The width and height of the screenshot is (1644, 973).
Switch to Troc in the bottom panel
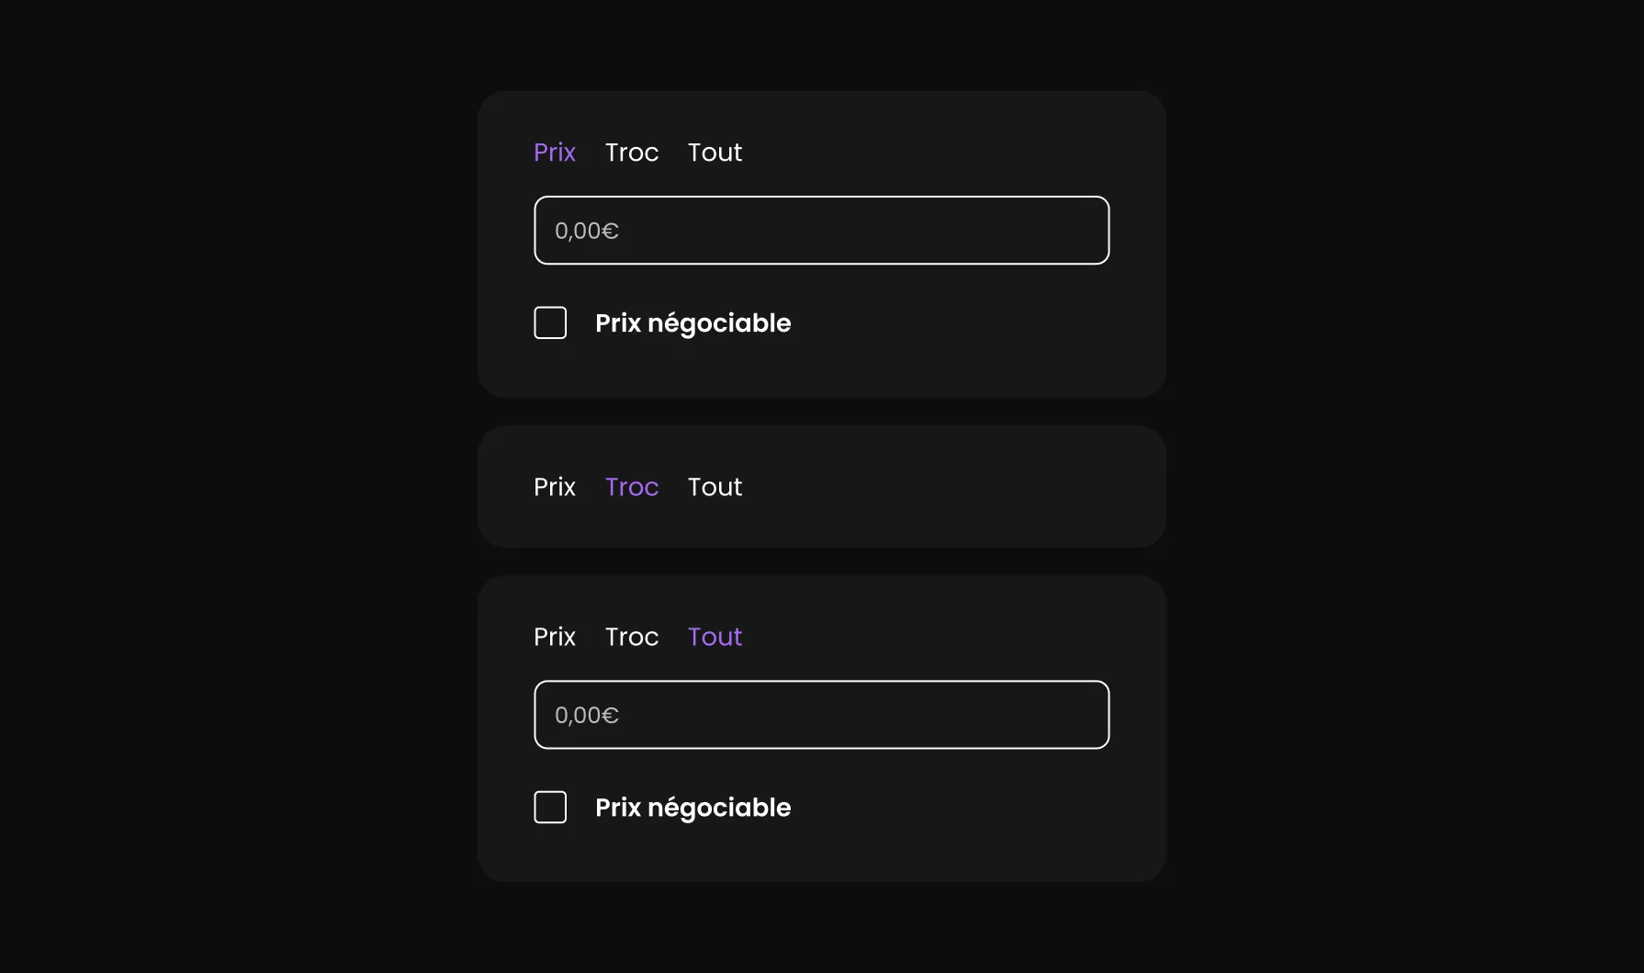click(x=631, y=636)
